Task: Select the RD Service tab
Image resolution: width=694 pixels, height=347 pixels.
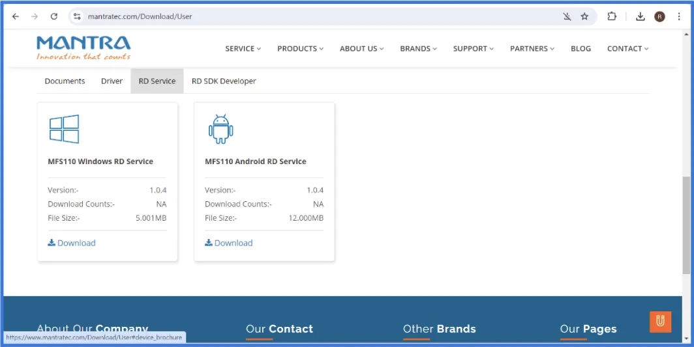Action: (157, 81)
